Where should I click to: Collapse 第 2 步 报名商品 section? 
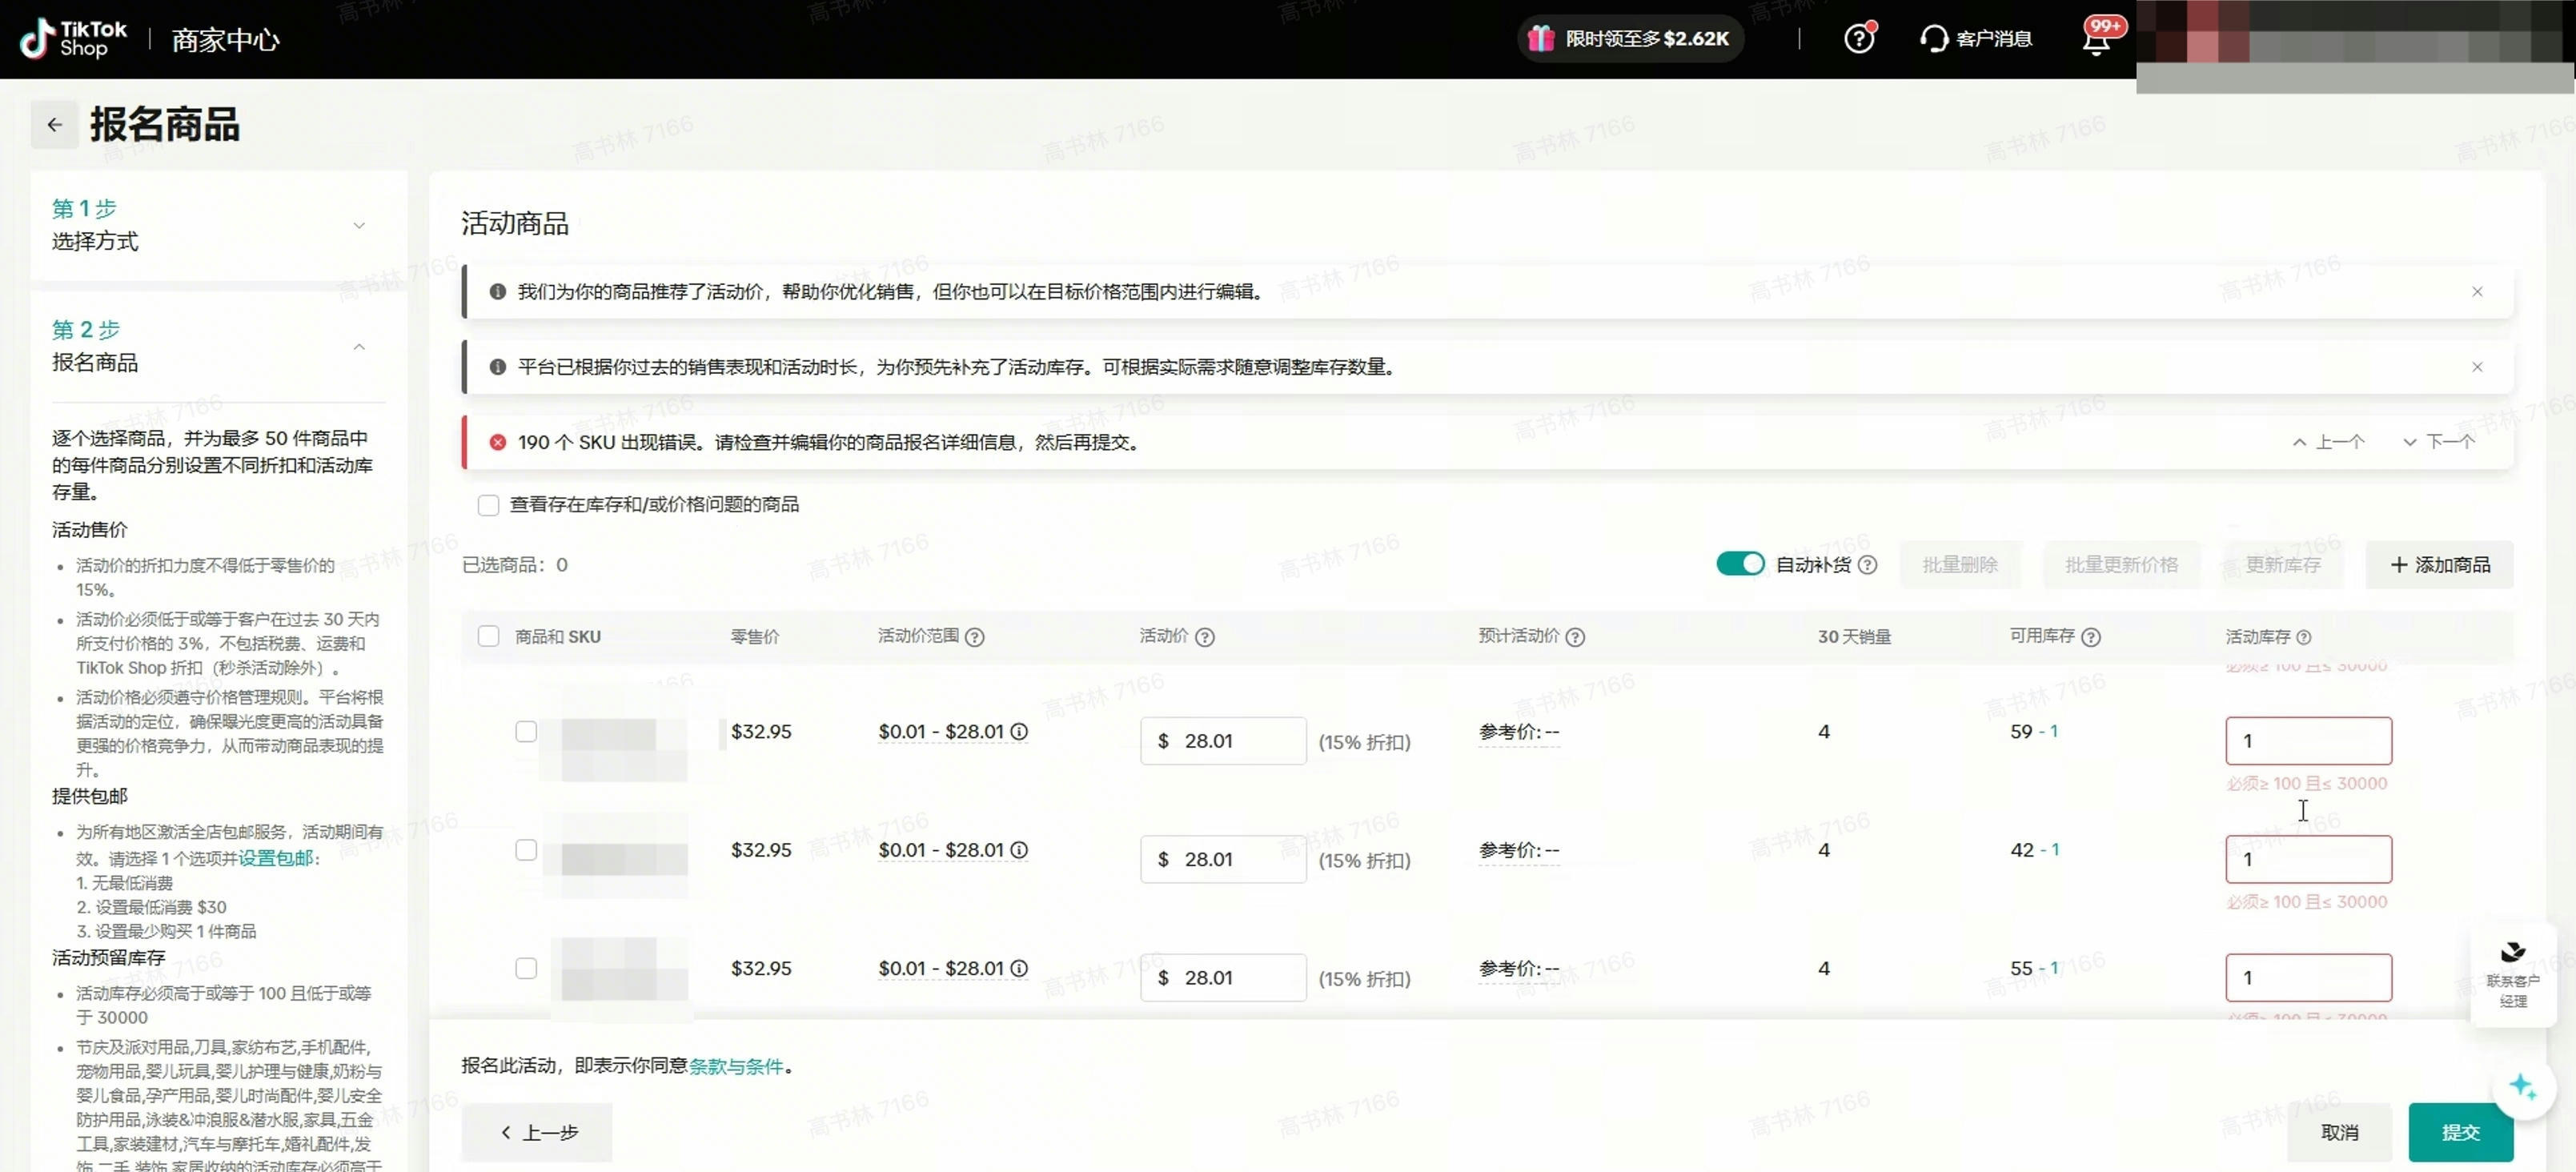[x=359, y=347]
